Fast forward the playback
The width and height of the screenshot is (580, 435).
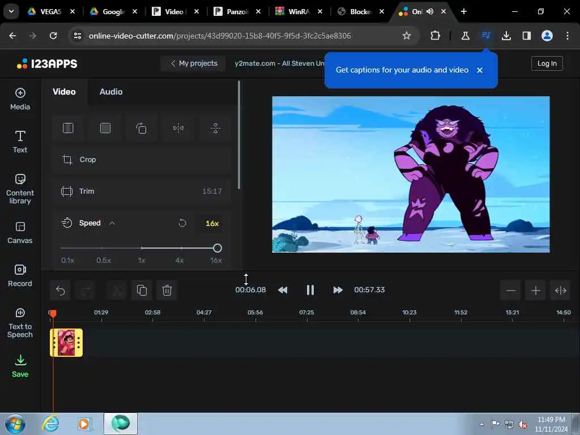point(338,290)
